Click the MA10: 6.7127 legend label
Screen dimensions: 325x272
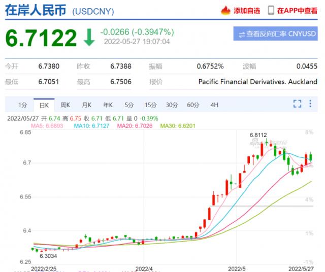click(x=91, y=126)
